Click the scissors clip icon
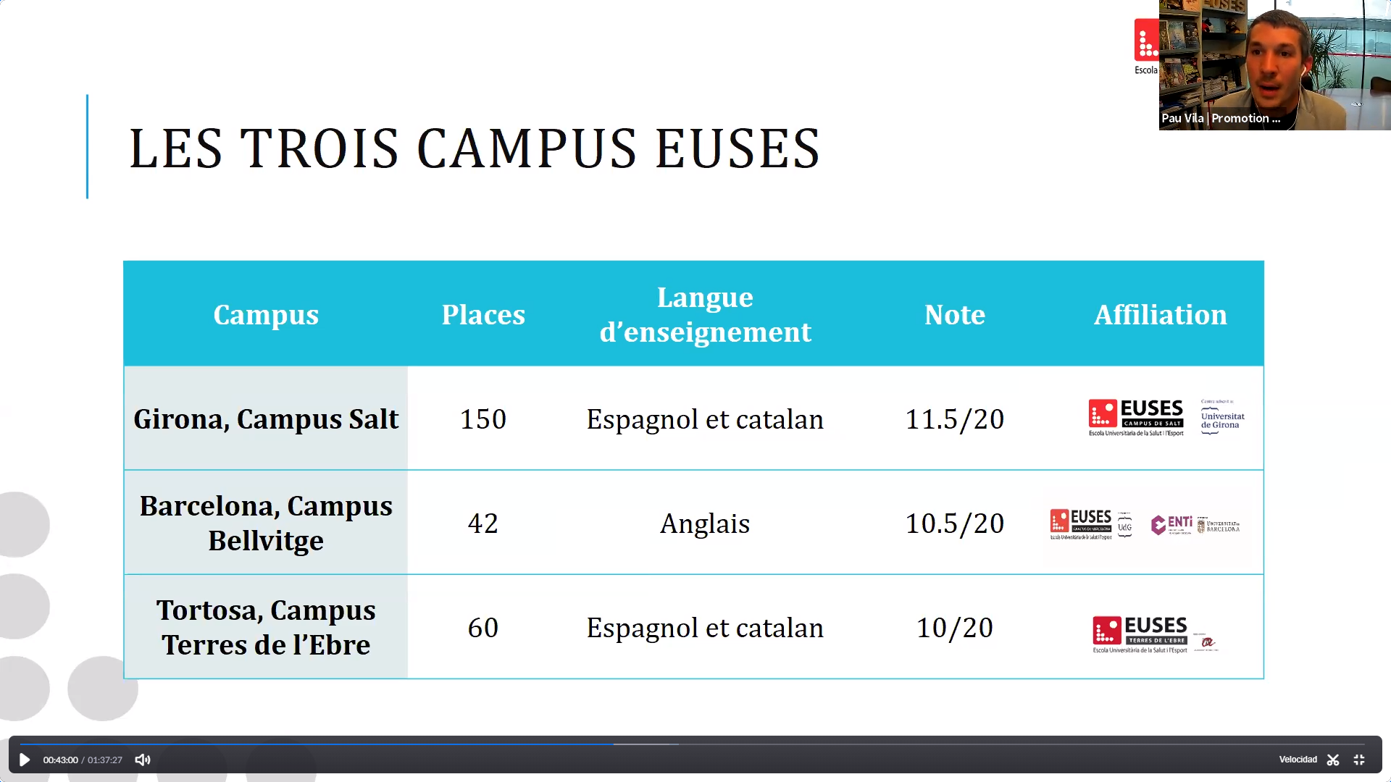The image size is (1391, 782). point(1333,760)
